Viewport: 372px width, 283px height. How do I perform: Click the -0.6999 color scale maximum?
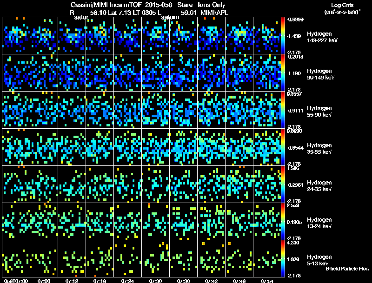pos(295,20)
